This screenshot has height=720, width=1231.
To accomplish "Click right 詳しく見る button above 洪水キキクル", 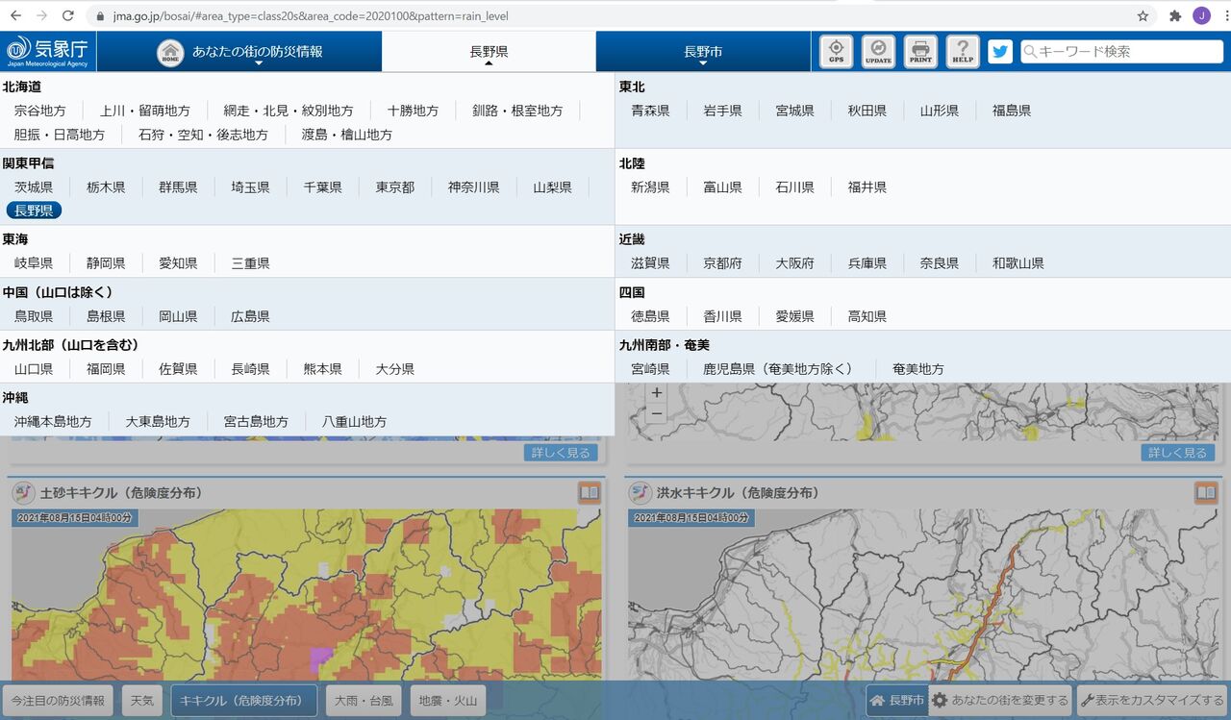I will [1177, 452].
